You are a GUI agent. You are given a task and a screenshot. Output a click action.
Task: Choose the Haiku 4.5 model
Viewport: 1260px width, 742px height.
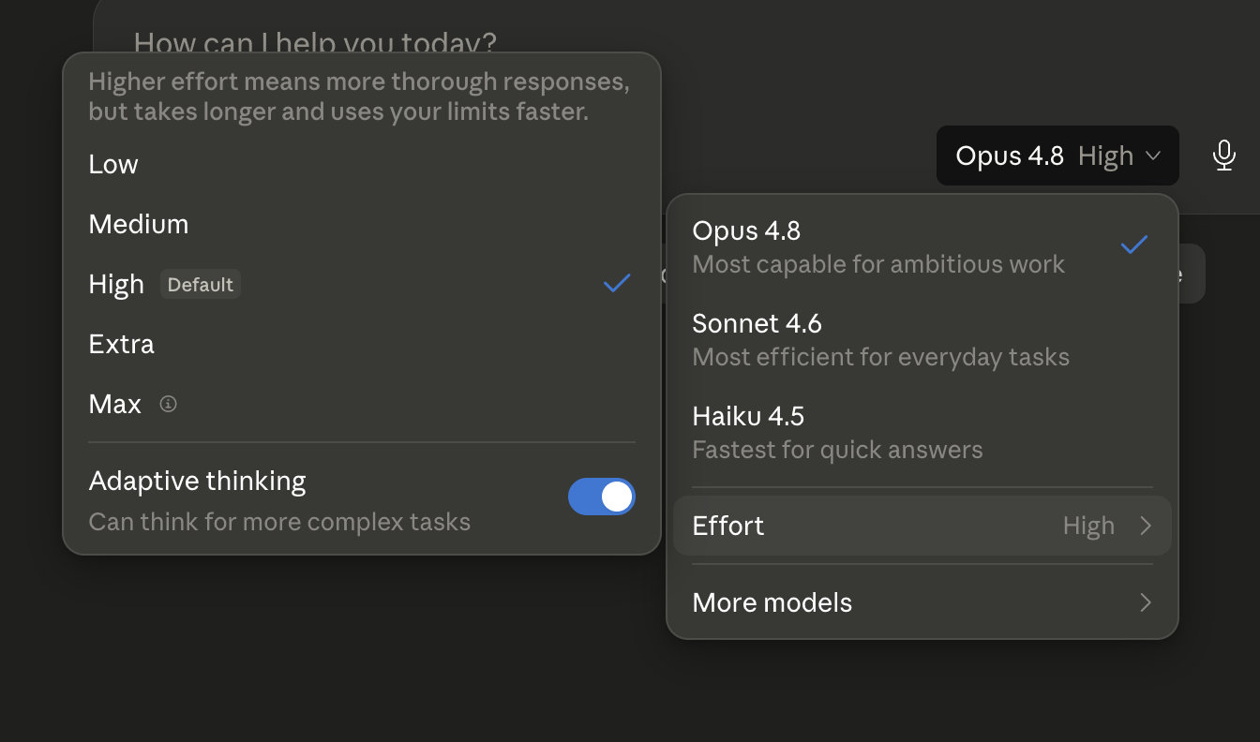[x=922, y=433]
